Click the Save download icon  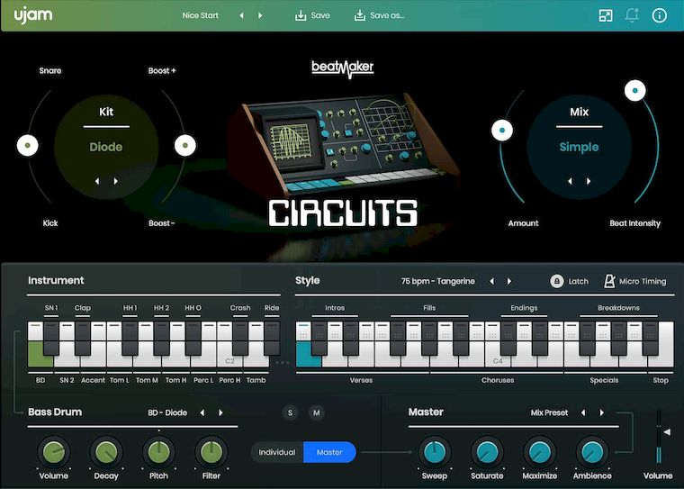coord(301,15)
